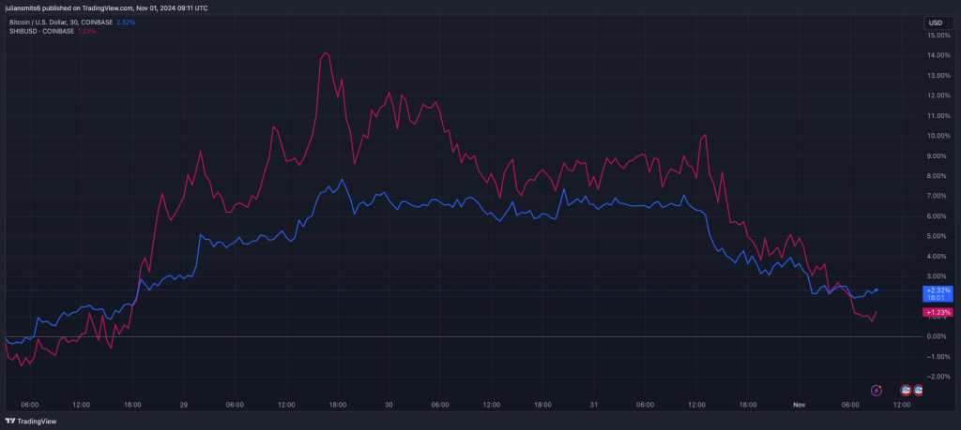Image resolution: width=961 pixels, height=430 pixels.
Task: Click the blue dot at Bitcoin line's end
Action: point(877,289)
